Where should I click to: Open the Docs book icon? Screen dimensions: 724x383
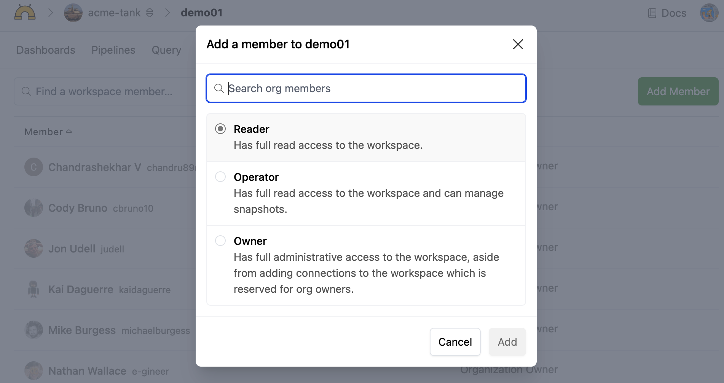click(x=652, y=13)
